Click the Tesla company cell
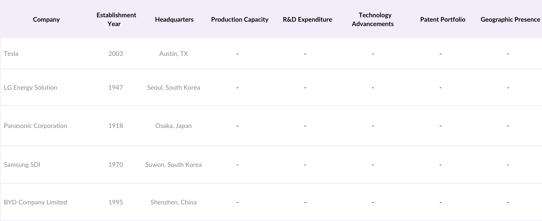The height and width of the screenshot is (221, 542). pos(11,53)
